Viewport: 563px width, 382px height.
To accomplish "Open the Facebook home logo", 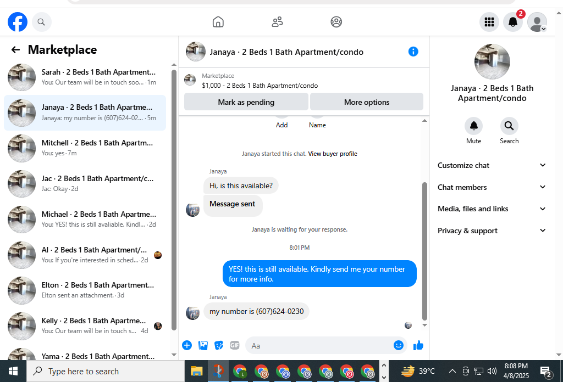I will pos(18,22).
